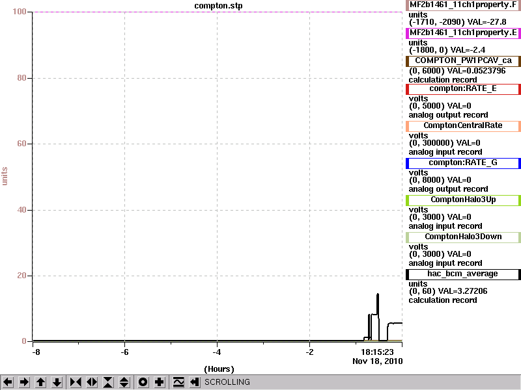The height and width of the screenshot is (390, 521).
Task: Select the compton:RATE_E curve legend
Action: [x=463, y=88]
